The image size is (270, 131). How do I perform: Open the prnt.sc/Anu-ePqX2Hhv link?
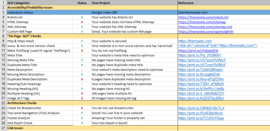201,79
